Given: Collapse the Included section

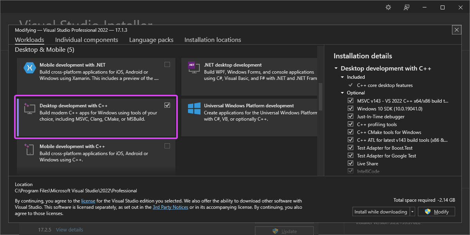Looking at the screenshot, I should tap(342, 77).
